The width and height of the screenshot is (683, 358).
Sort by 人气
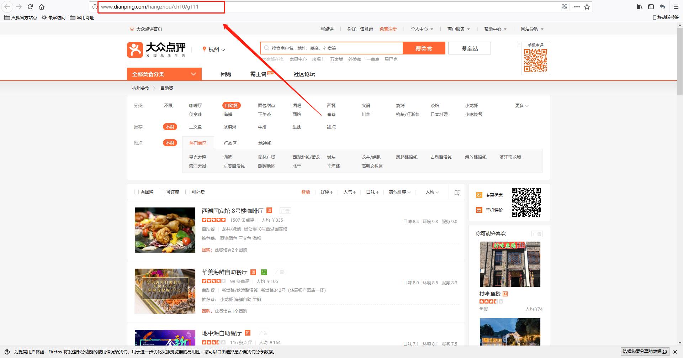pyautogui.click(x=349, y=192)
